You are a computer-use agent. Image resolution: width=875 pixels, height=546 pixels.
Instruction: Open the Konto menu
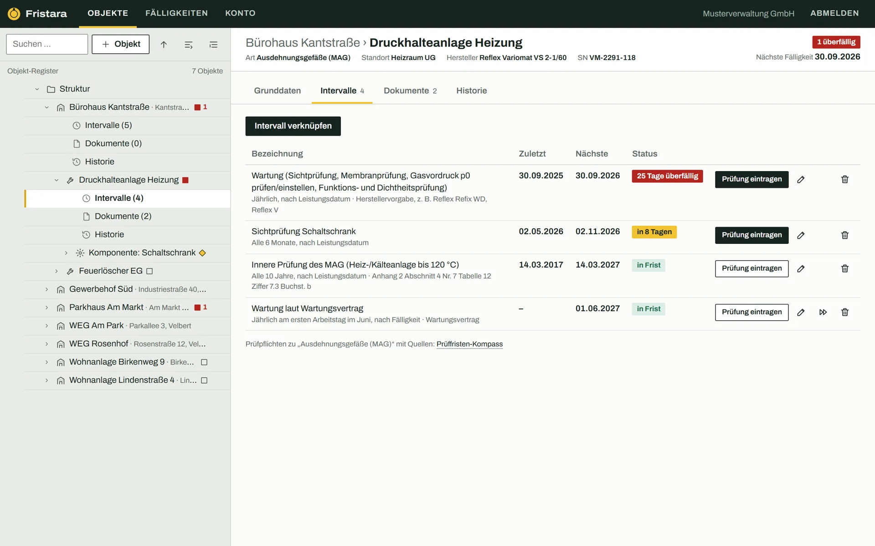[x=240, y=13]
